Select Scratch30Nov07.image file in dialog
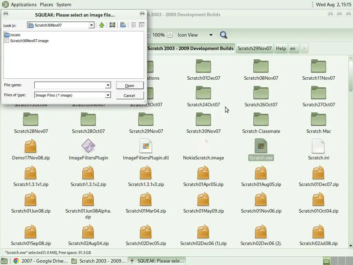This screenshot has width=353, height=265. click(27, 41)
